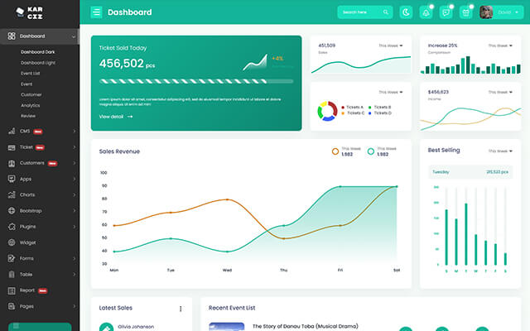Click the View detail link

(x=115, y=117)
